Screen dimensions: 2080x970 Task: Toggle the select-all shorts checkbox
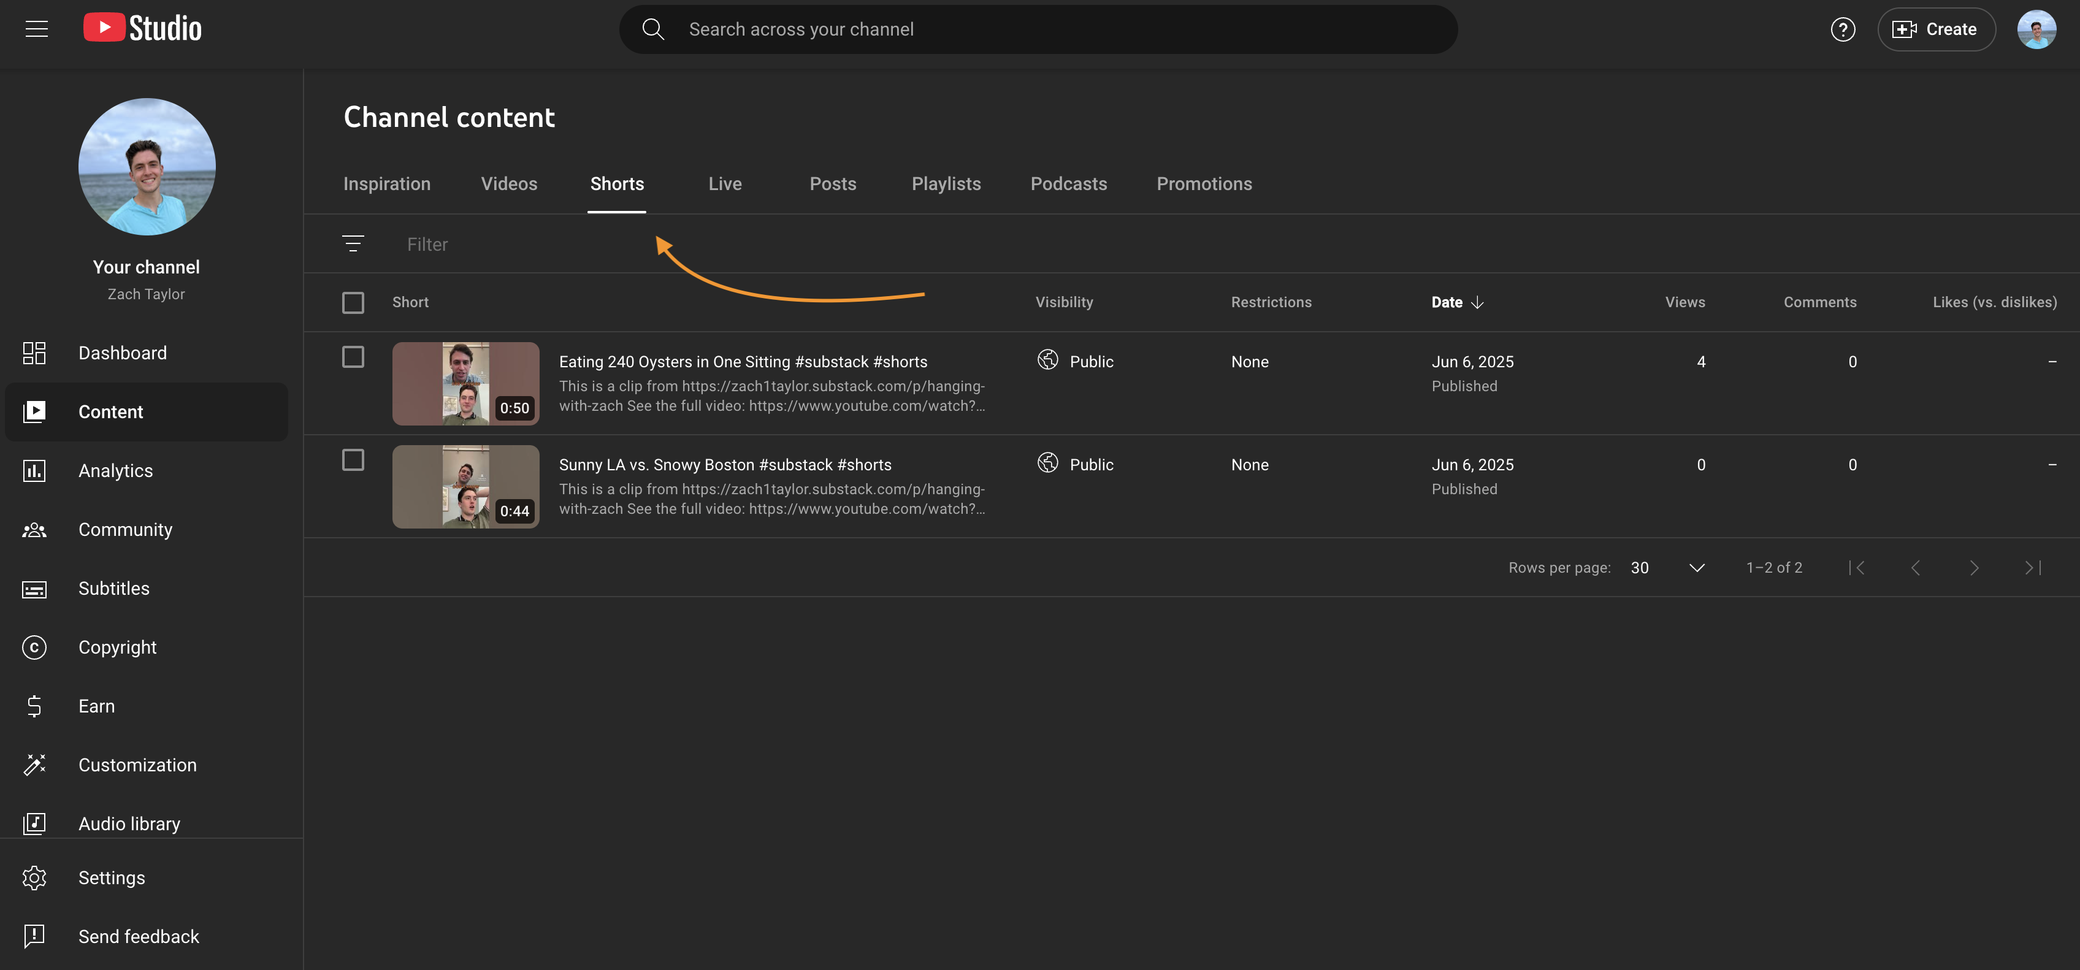pyautogui.click(x=353, y=303)
